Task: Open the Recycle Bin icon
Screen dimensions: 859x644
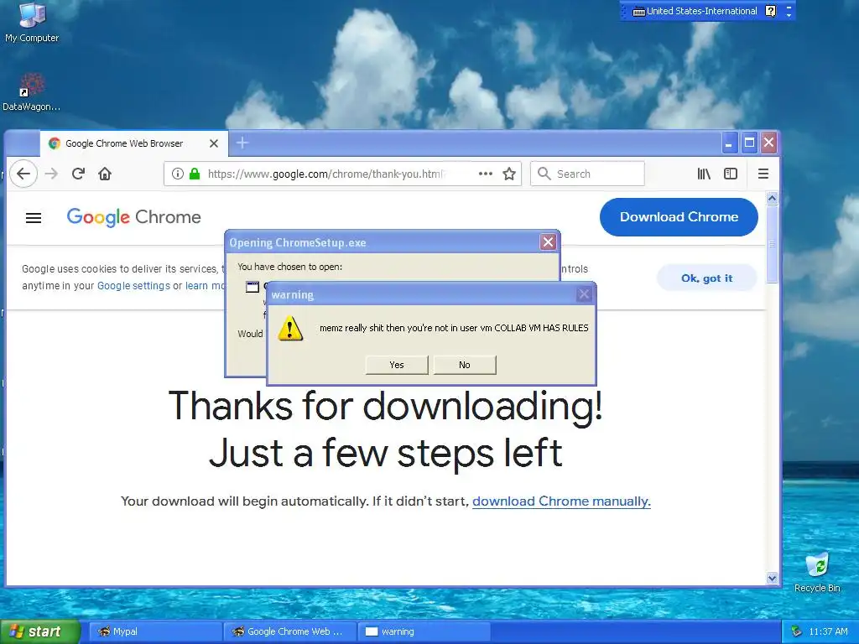Action: pyautogui.click(x=817, y=572)
